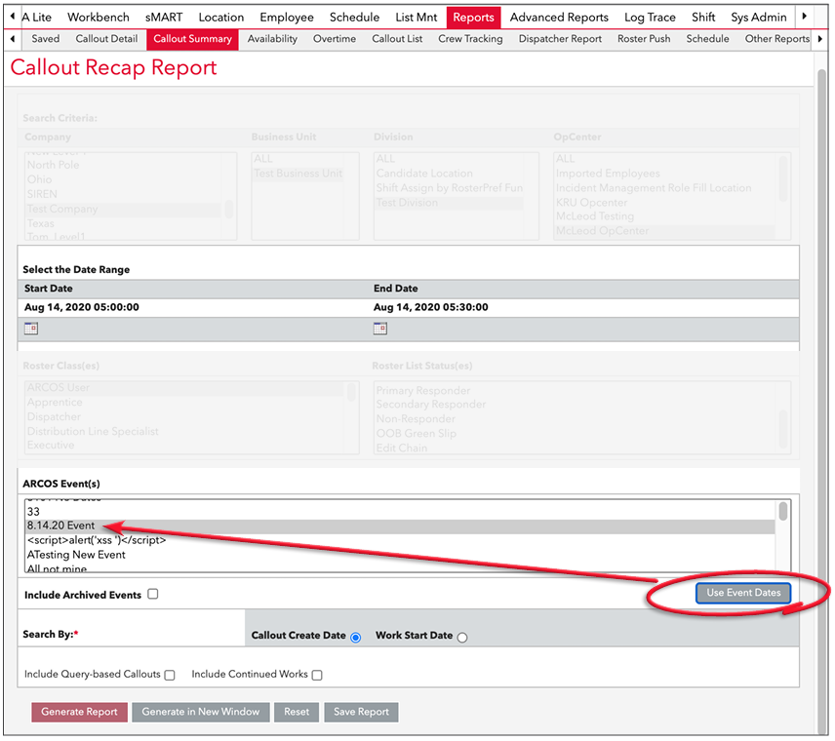The image size is (835, 741).
Task: Switch to the Schedule report sub-tab
Action: click(x=708, y=39)
